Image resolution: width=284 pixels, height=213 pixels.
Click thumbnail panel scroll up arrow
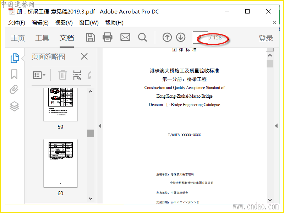(x=91, y=92)
